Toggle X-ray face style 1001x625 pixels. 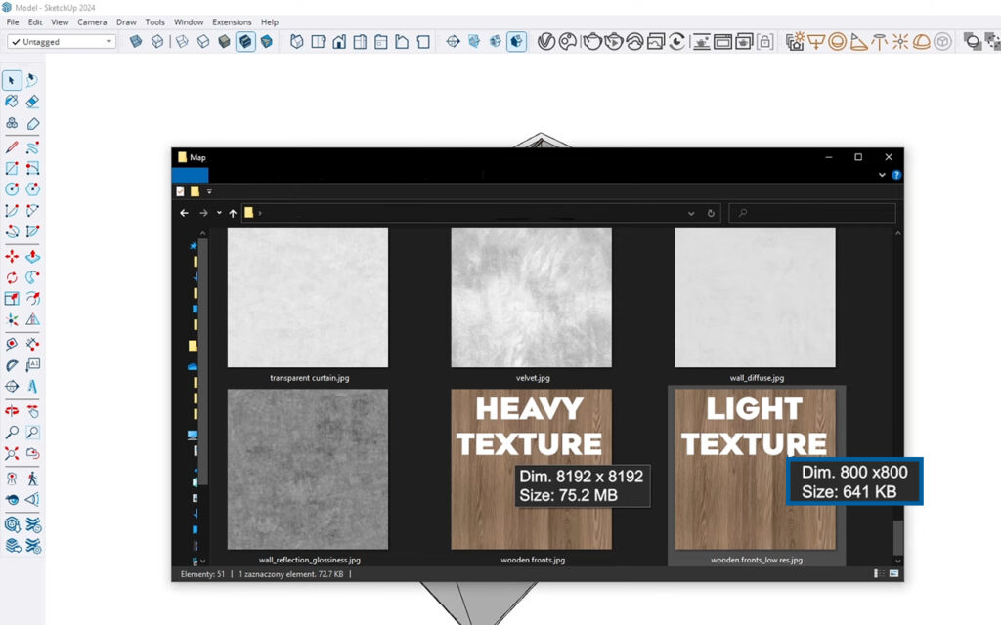tap(136, 41)
